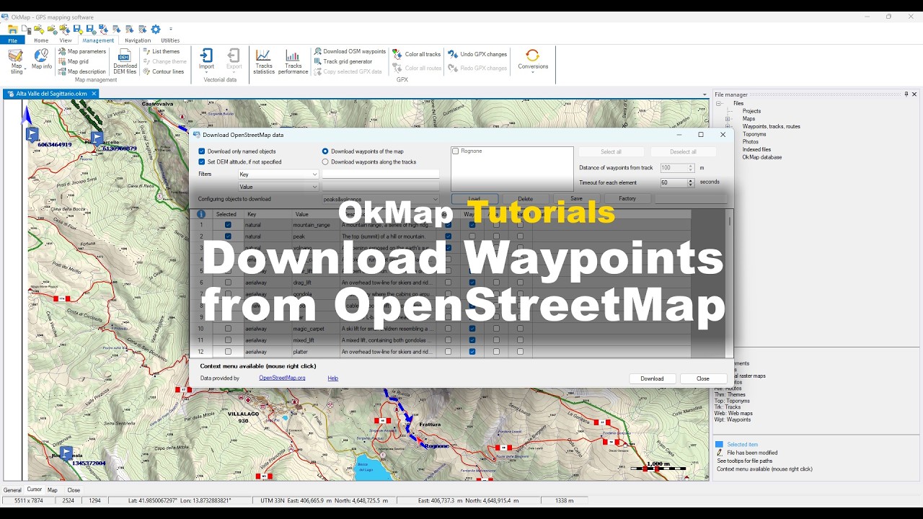Close the Alta Valle del Sagittario map tab
The width and height of the screenshot is (923, 519).
coord(94,94)
